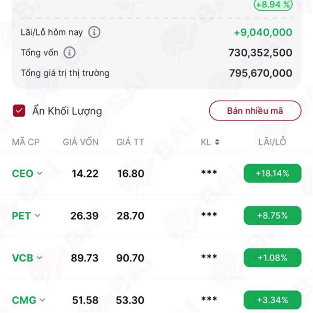Viewport: 313px width, 313px height.
Task: Tap the +3.34% profit badge for CMG
Action: pyautogui.click(x=272, y=300)
